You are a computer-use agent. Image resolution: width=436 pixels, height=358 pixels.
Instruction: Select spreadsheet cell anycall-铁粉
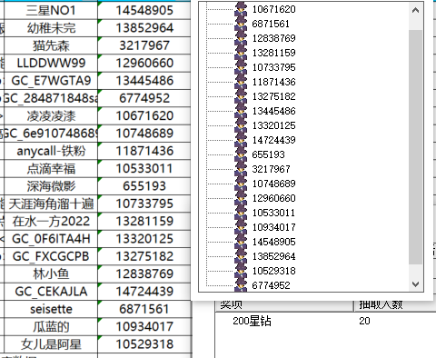51,151
